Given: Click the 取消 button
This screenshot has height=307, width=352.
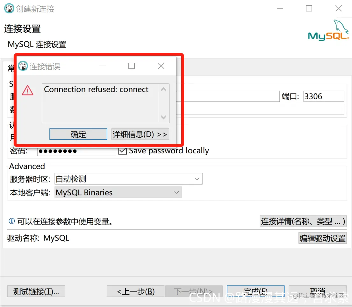Looking at the screenshot, I should pos(317,291).
